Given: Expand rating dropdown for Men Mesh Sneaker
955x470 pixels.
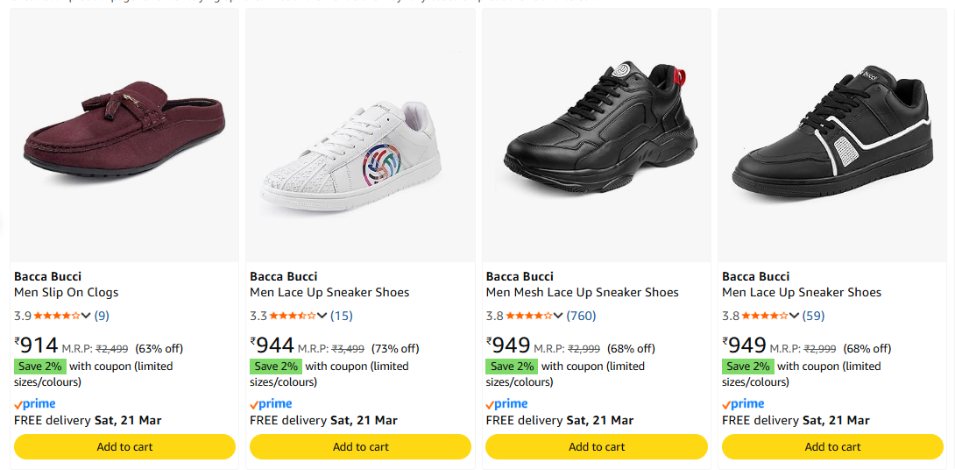Looking at the screenshot, I should coord(558,316).
